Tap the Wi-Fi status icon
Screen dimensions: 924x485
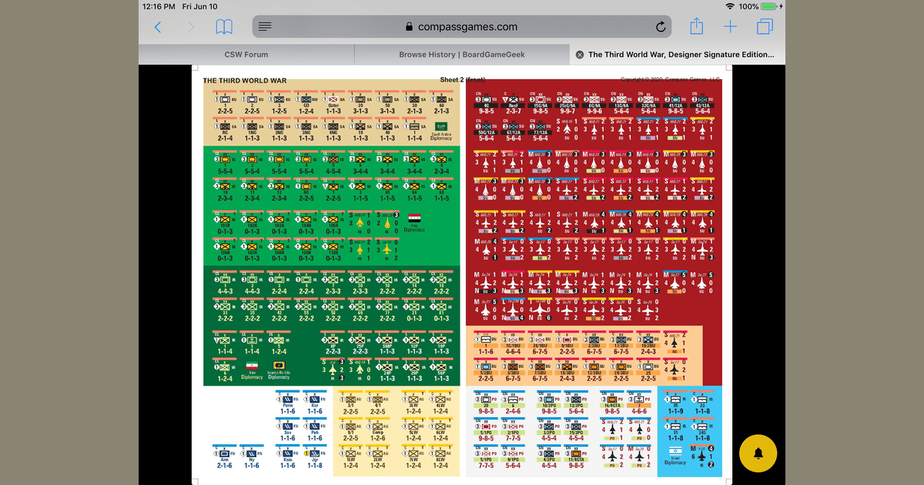point(729,6)
